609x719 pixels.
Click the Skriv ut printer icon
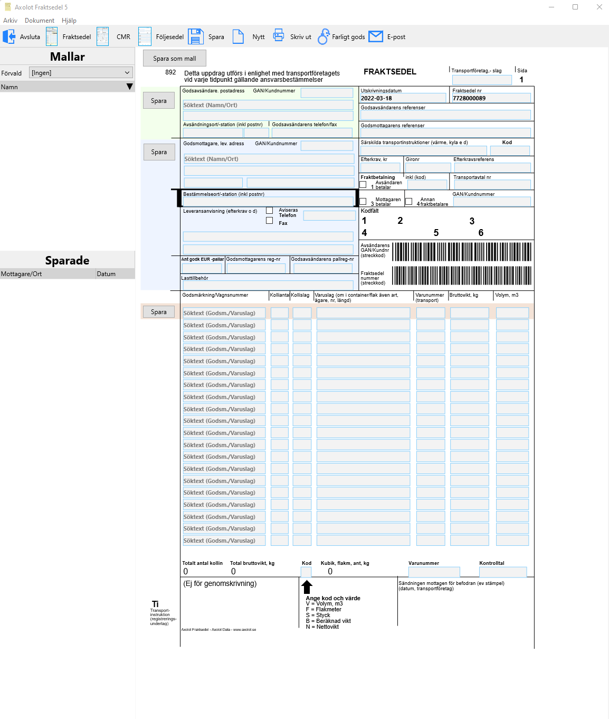pos(279,36)
